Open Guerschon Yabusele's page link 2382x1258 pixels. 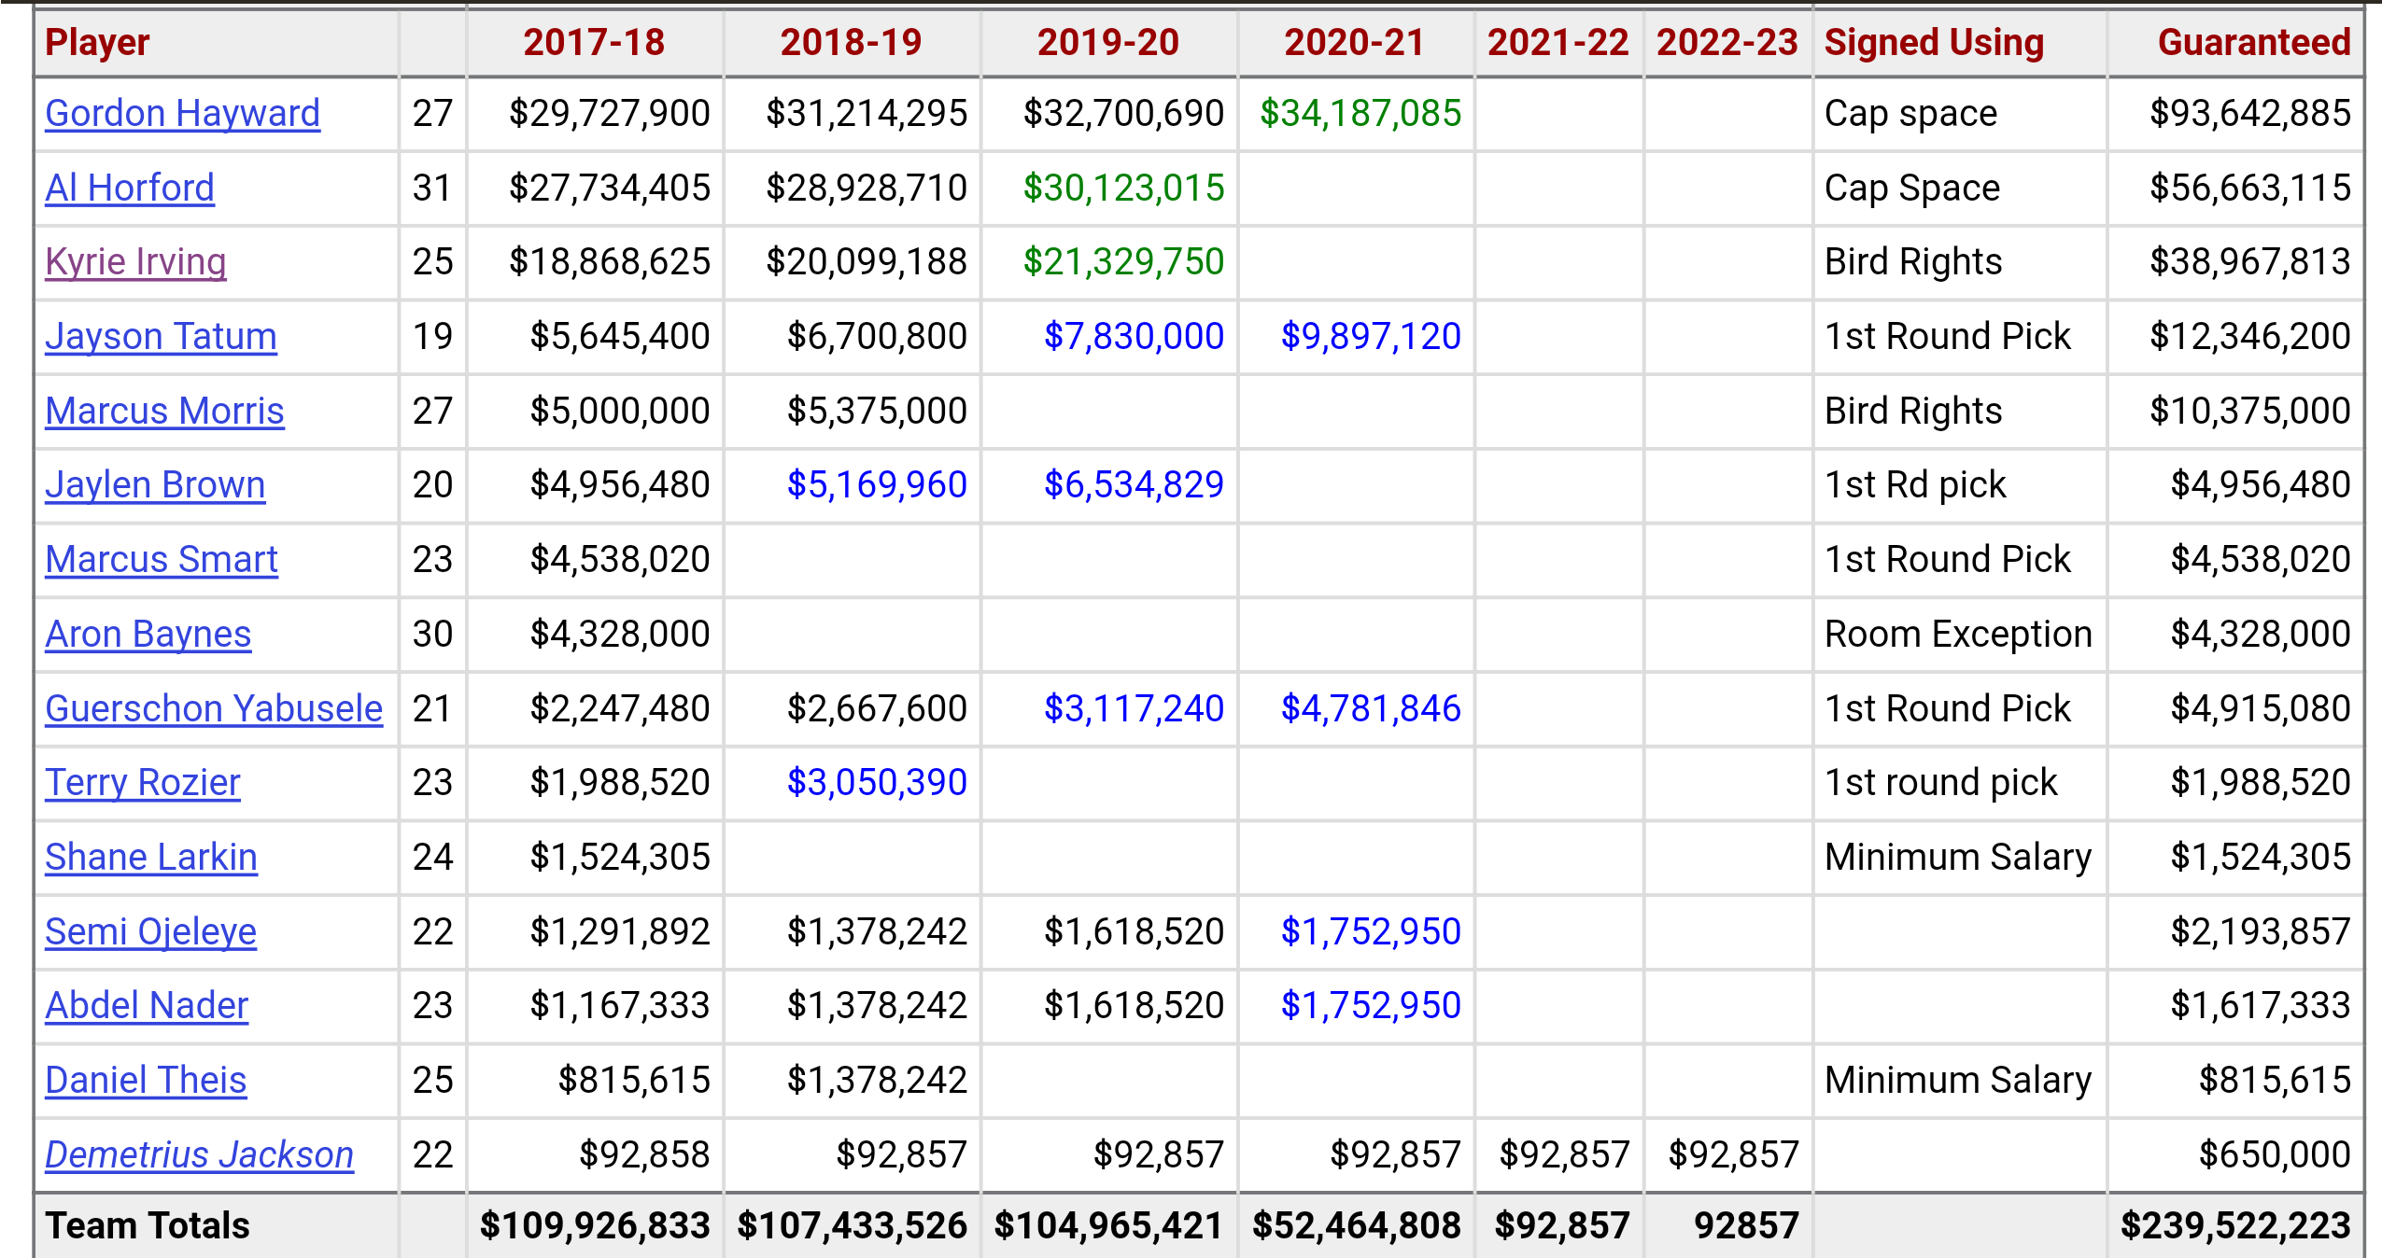(x=214, y=709)
